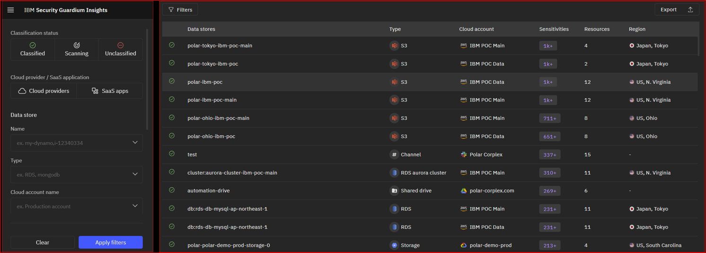The image size is (706, 253).
Task: Expand the data store Name dropdown
Action: click(135, 143)
